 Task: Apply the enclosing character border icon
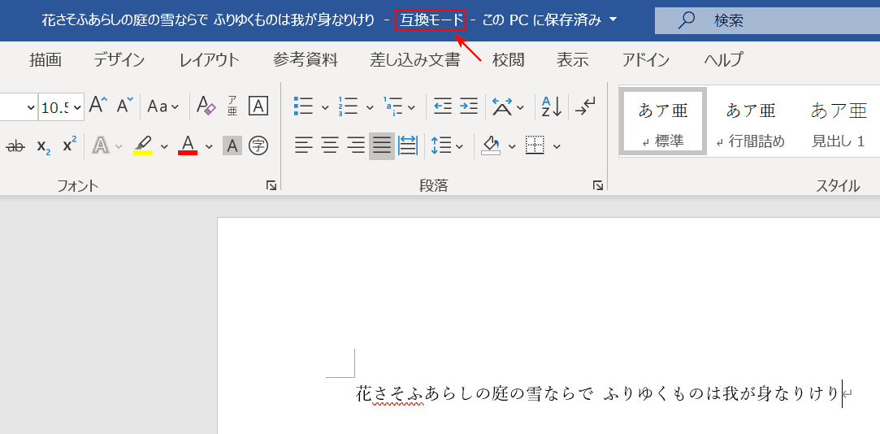(258, 106)
